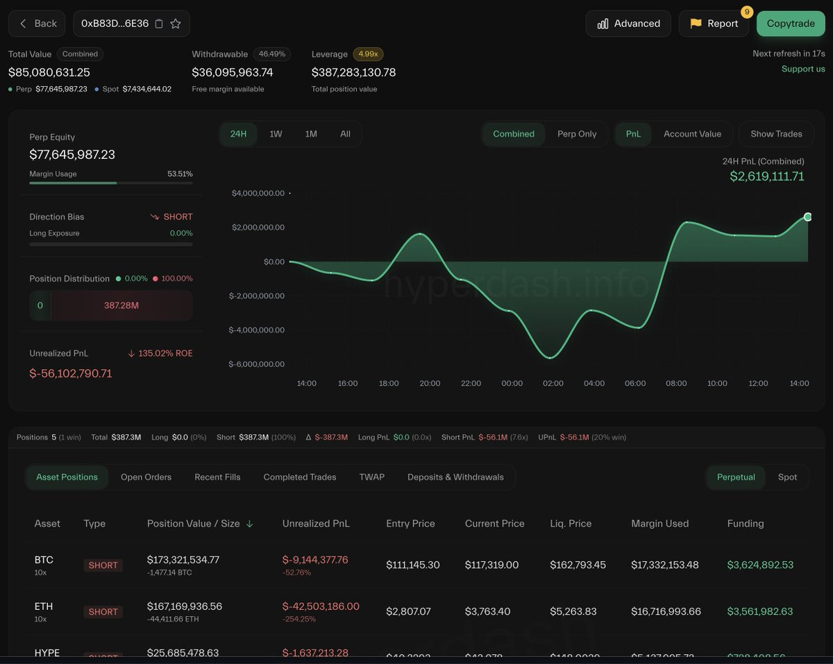Copy the wallet address with clipboard icon
This screenshot has height=664, width=833.
tap(159, 24)
